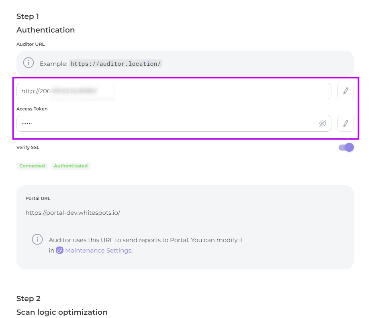This screenshot has height=318, width=382.
Task: Click the Verify SSL label
Action: click(28, 147)
